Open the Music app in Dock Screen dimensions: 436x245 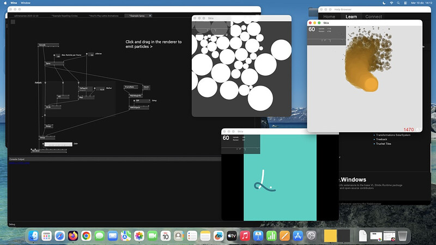click(245, 236)
